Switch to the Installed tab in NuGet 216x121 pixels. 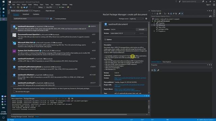coord(26,14)
